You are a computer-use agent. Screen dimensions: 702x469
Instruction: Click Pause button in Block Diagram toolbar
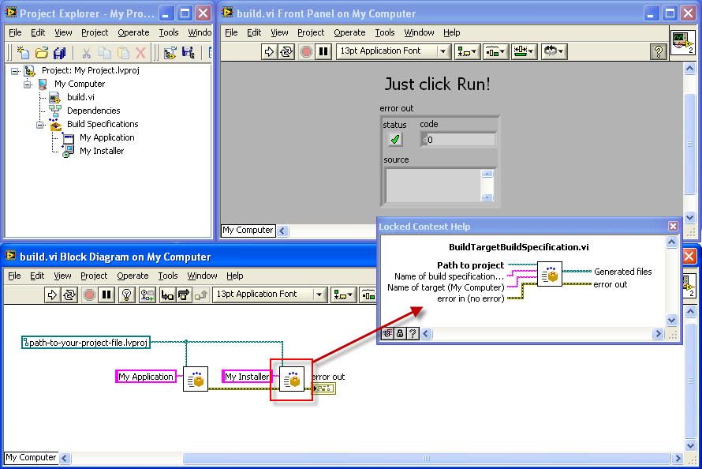click(x=107, y=295)
